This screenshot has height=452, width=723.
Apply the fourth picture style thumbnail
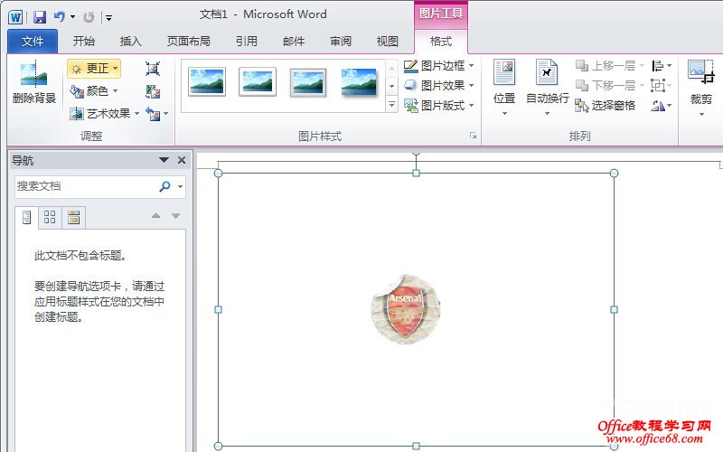359,82
